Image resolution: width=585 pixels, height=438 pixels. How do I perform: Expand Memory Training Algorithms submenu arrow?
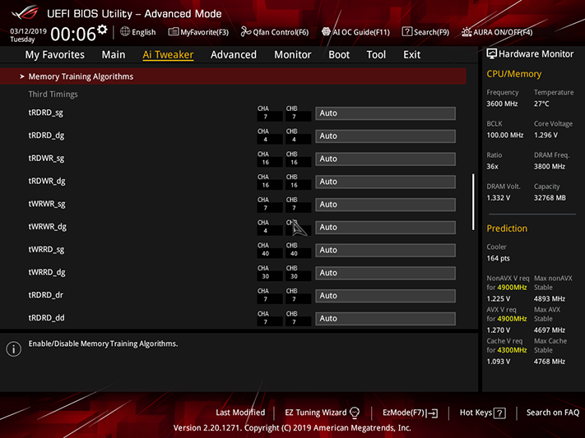22,76
